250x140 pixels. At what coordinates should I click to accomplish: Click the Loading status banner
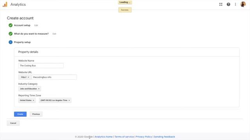point(125,2)
